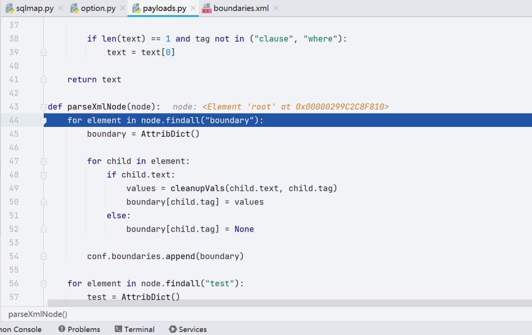Viewport: 532px width, 335px height.
Task: Open the Services tool window icon
Action: [172, 329]
